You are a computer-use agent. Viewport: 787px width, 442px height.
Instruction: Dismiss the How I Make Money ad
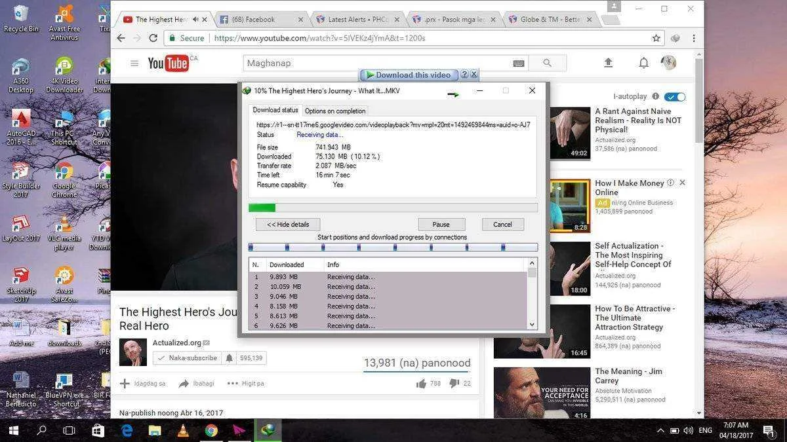click(x=682, y=183)
